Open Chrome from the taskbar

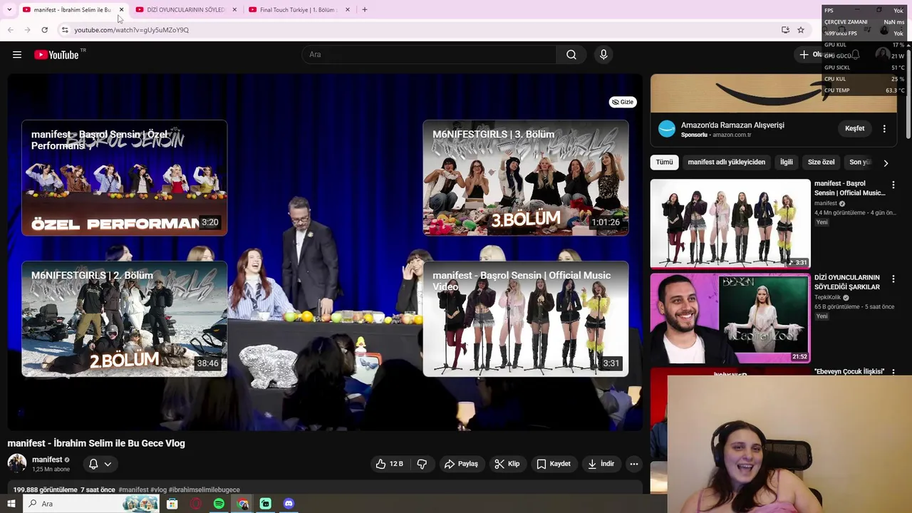point(243,504)
